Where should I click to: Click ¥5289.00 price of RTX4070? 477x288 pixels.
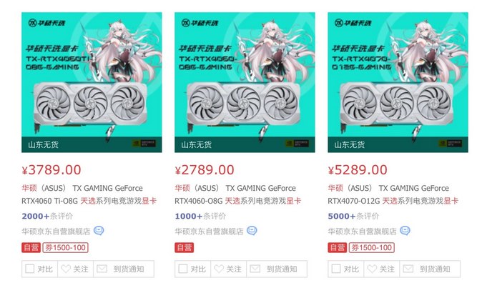coord(358,170)
